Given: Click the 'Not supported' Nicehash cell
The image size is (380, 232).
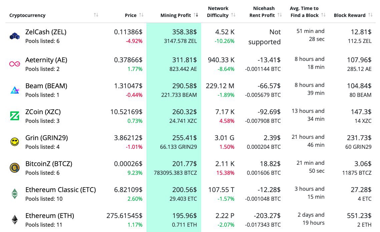Looking at the screenshot, I should 265,37.
